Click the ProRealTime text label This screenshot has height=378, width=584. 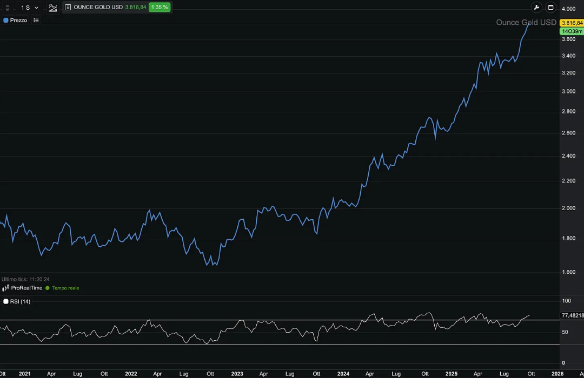click(27, 288)
